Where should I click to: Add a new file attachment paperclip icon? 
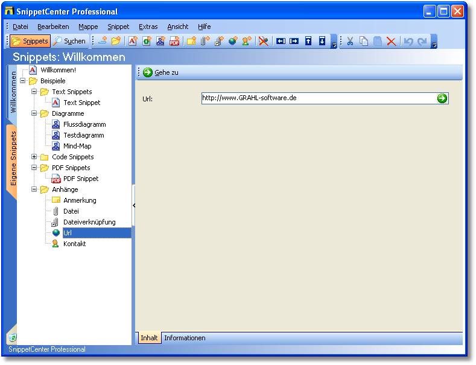[205, 40]
